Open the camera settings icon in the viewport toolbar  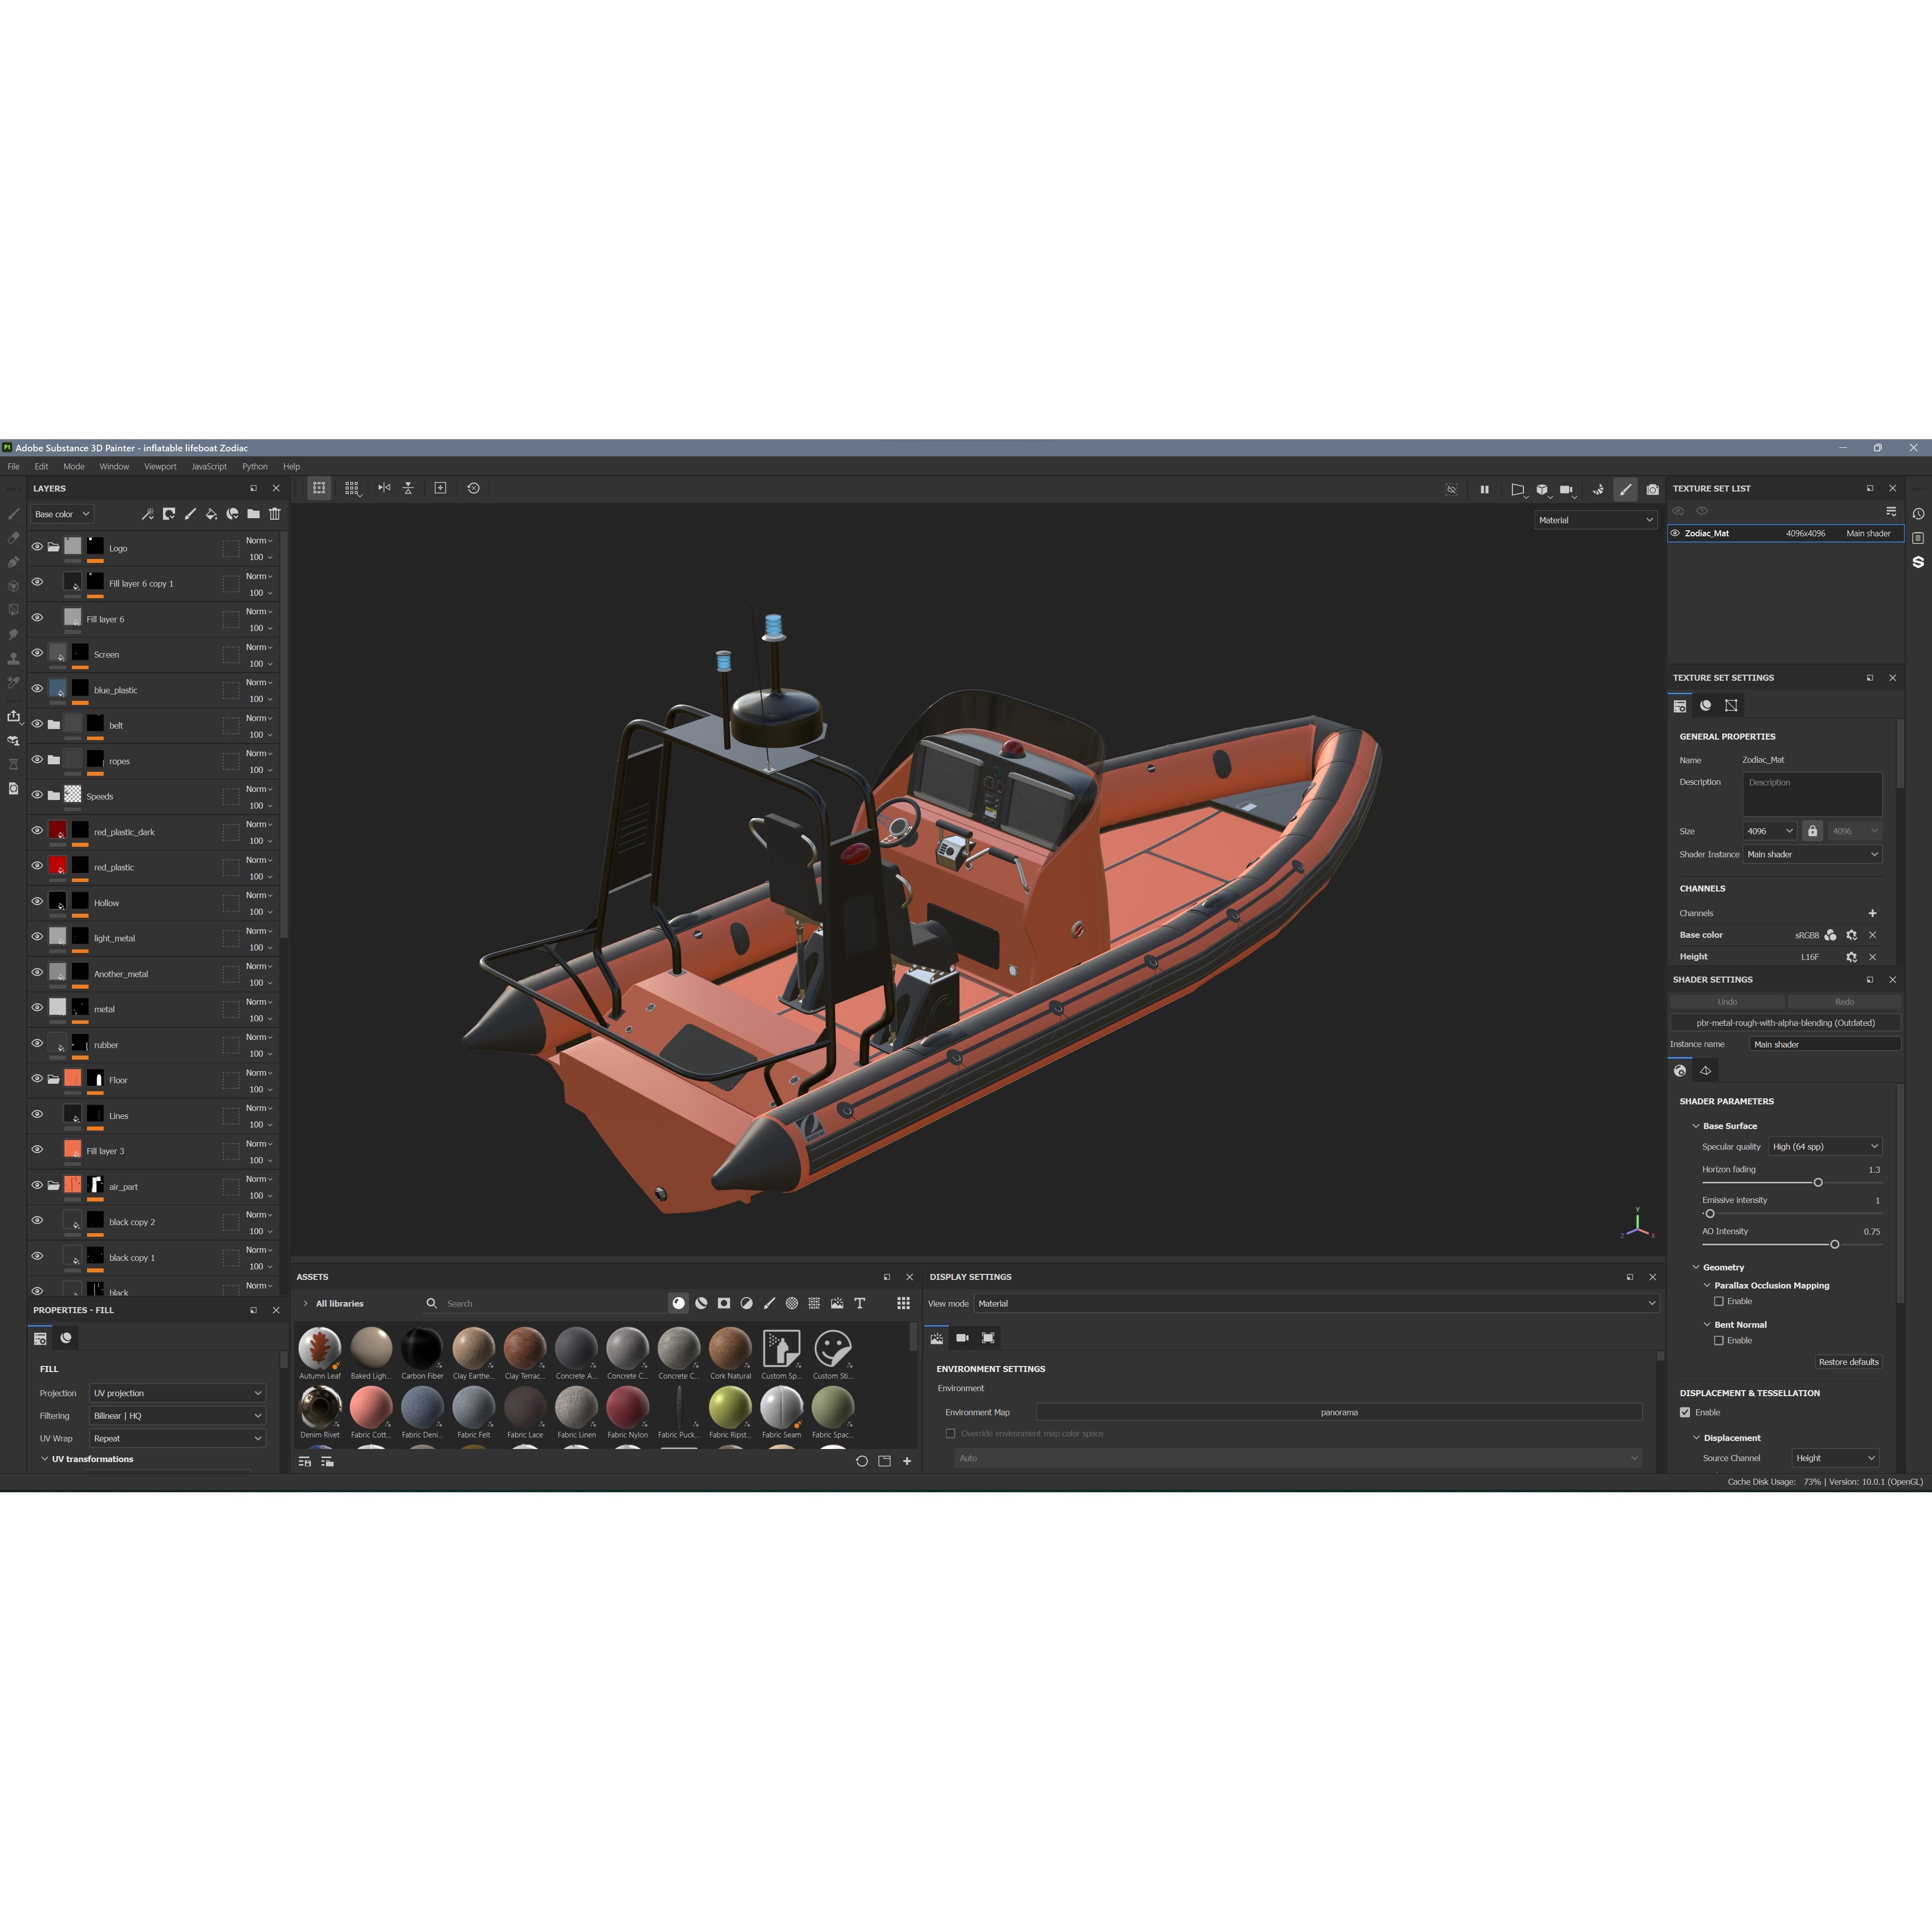[1566, 490]
